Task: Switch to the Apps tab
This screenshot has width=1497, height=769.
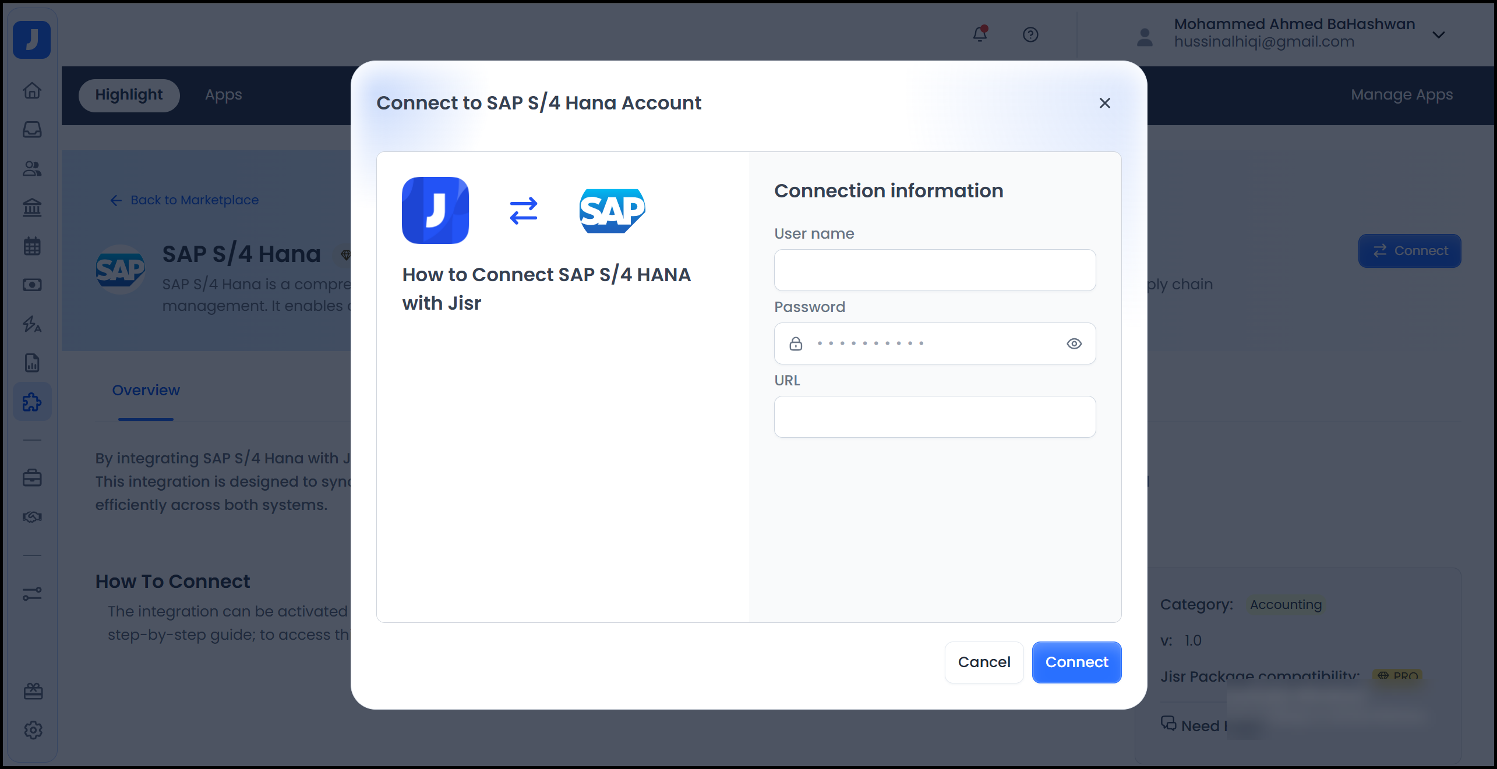Action: [x=223, y=95]
